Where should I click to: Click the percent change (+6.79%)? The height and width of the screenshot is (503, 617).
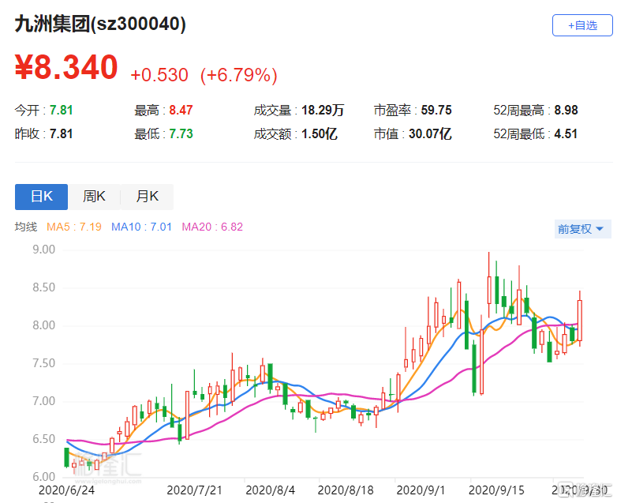point(239,75)
